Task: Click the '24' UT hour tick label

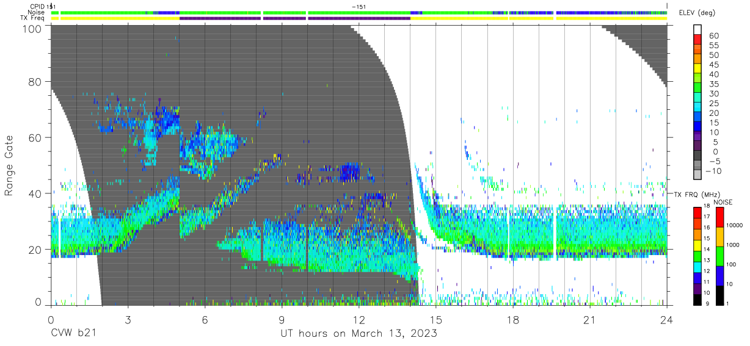Action: click(666, 319)
